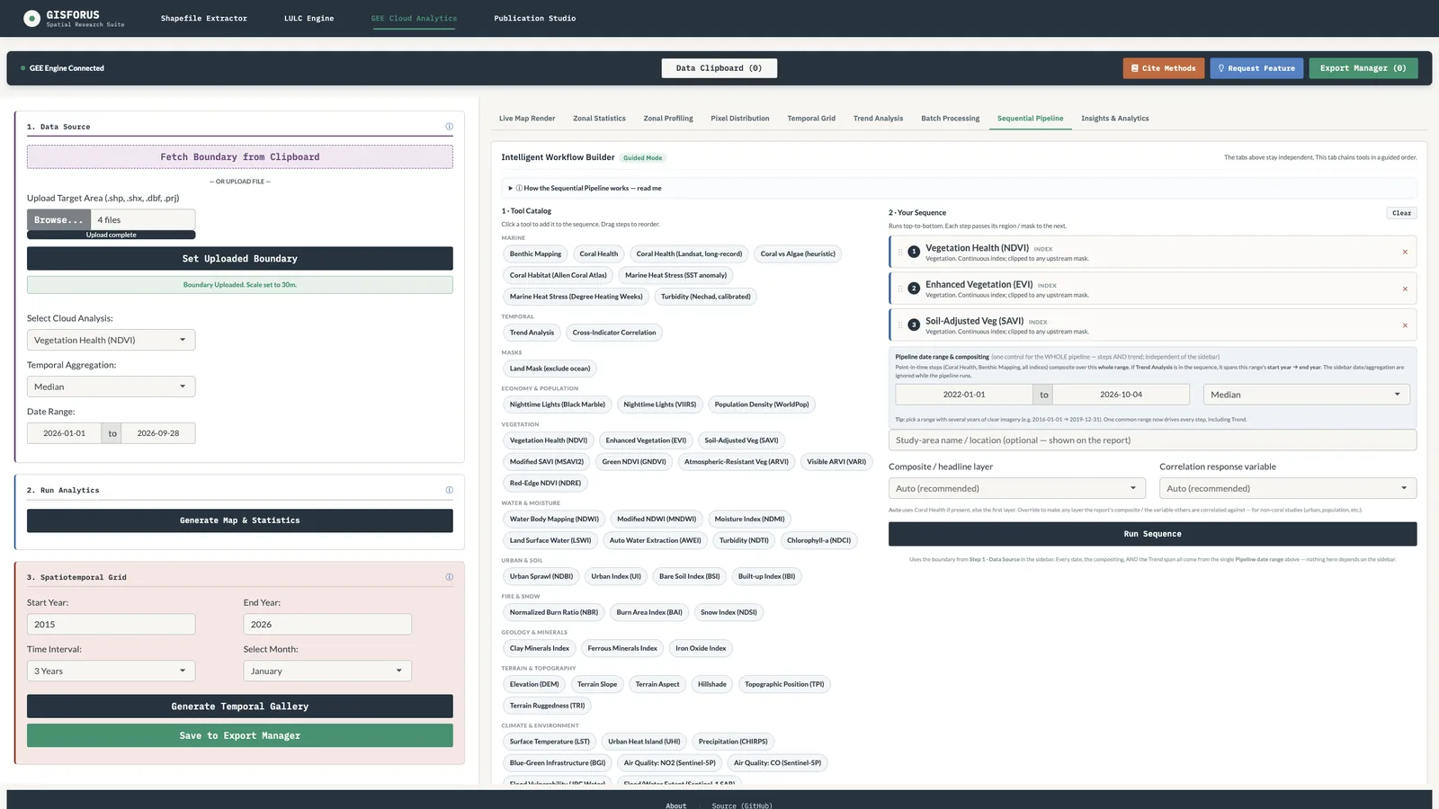
Task: Open the Data Clipboard (0)
Action: pyautogui.click(x=719, y=68)
